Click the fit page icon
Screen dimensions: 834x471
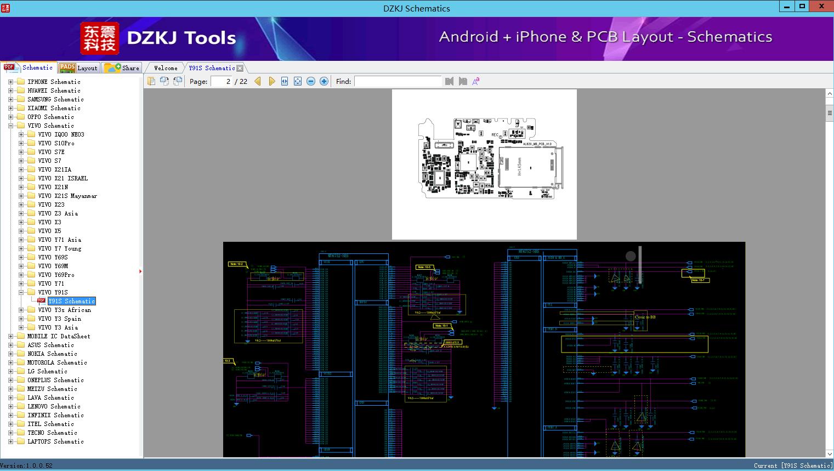tap(298, 81)
